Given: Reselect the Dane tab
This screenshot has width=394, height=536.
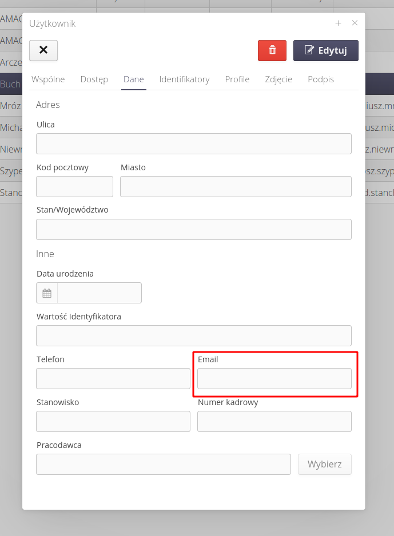Looking at the screenshot, I should coord(133,79).
